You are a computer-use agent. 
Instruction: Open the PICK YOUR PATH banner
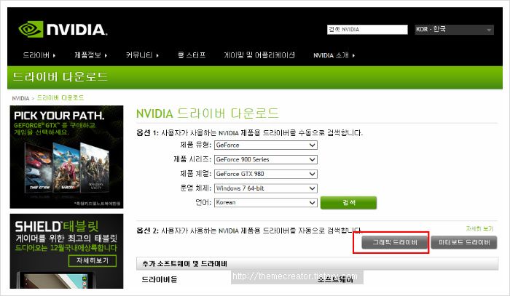coord(67,157)
